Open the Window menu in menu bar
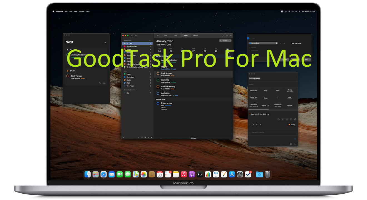367x200 pixels. pyautogui.click(x=81, y=11)
